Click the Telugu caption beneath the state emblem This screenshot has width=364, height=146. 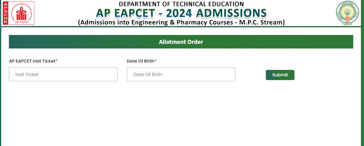click(348, 24)
